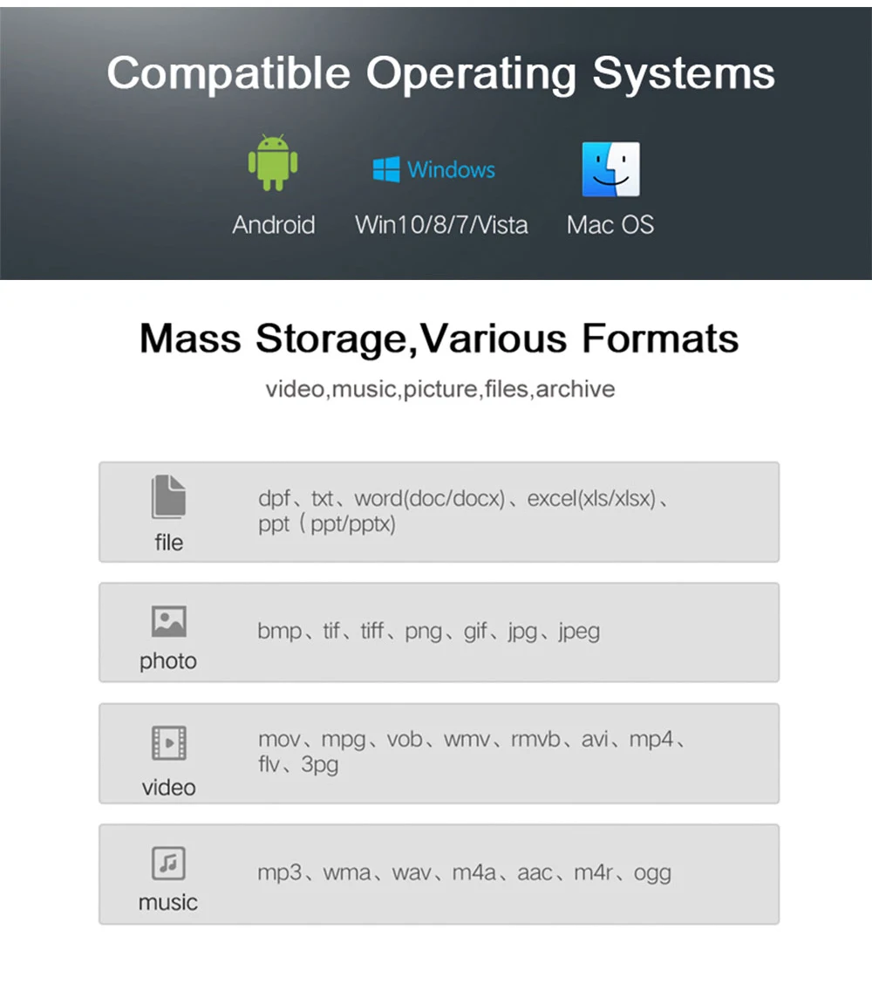Viewport: 872px width, 998px height.
Task: Click the "photo" row label
Action: point(168,661)
